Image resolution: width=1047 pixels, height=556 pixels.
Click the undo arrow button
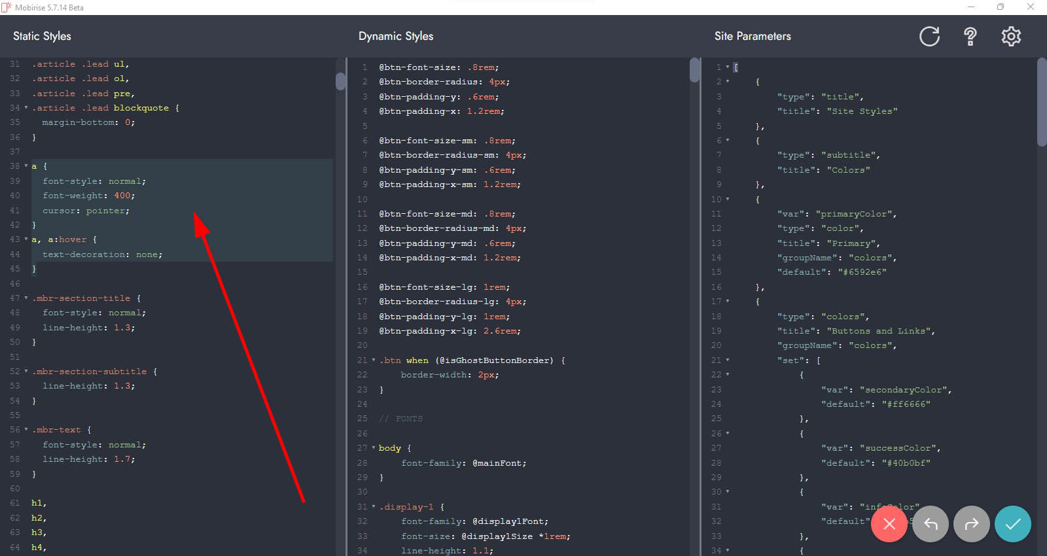(930, 524)
